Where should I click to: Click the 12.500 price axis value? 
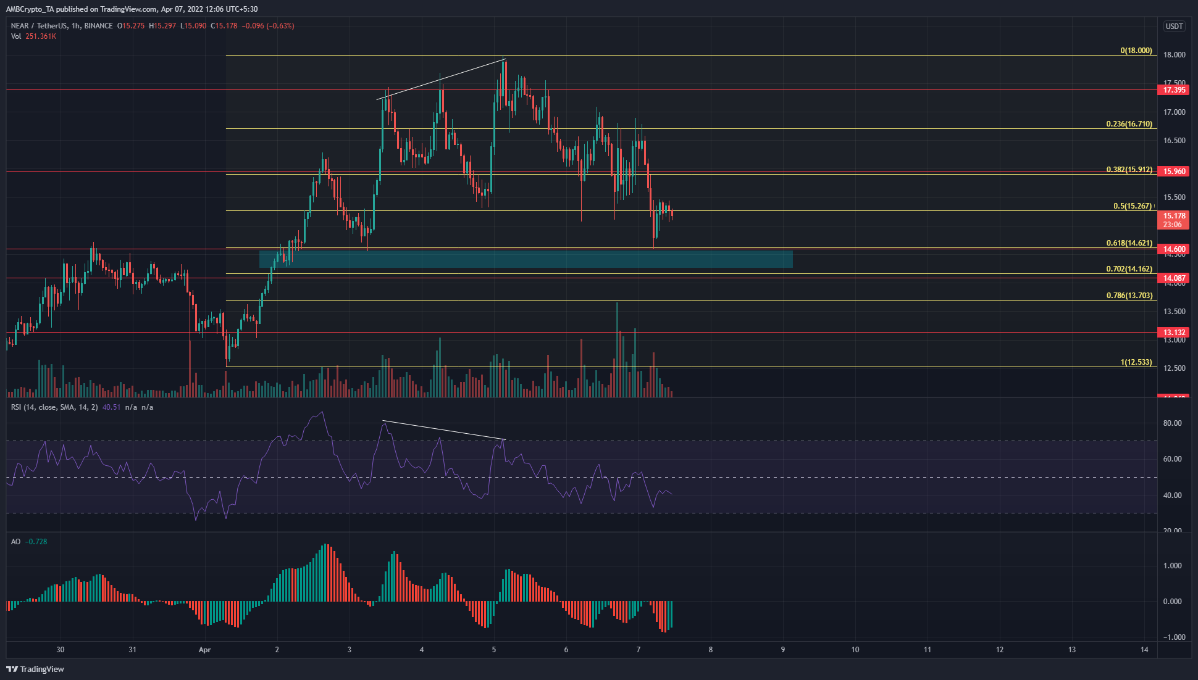click(1174, 368)
